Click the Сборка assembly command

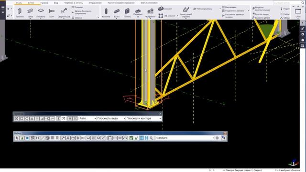click(x=76, y=18)
